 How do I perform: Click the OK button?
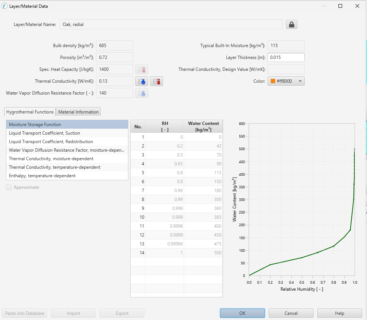[242, 313]
